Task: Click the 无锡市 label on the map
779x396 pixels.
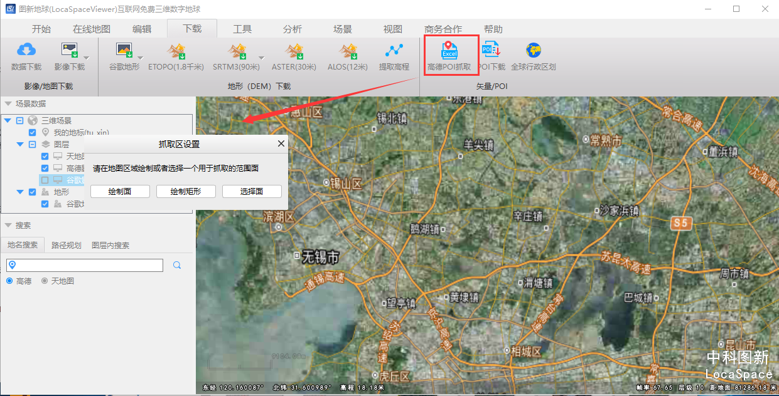Action: point(320,256)
